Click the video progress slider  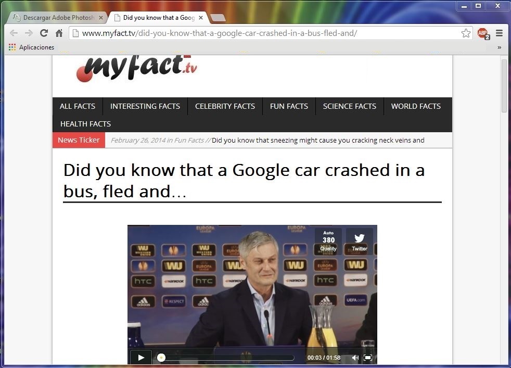coord(226,358)
